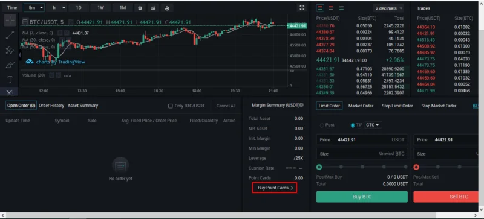The width and height of the screenshot is (484, 219).
Task: Select the Market Order tab
Action: (x=361, y=106)
